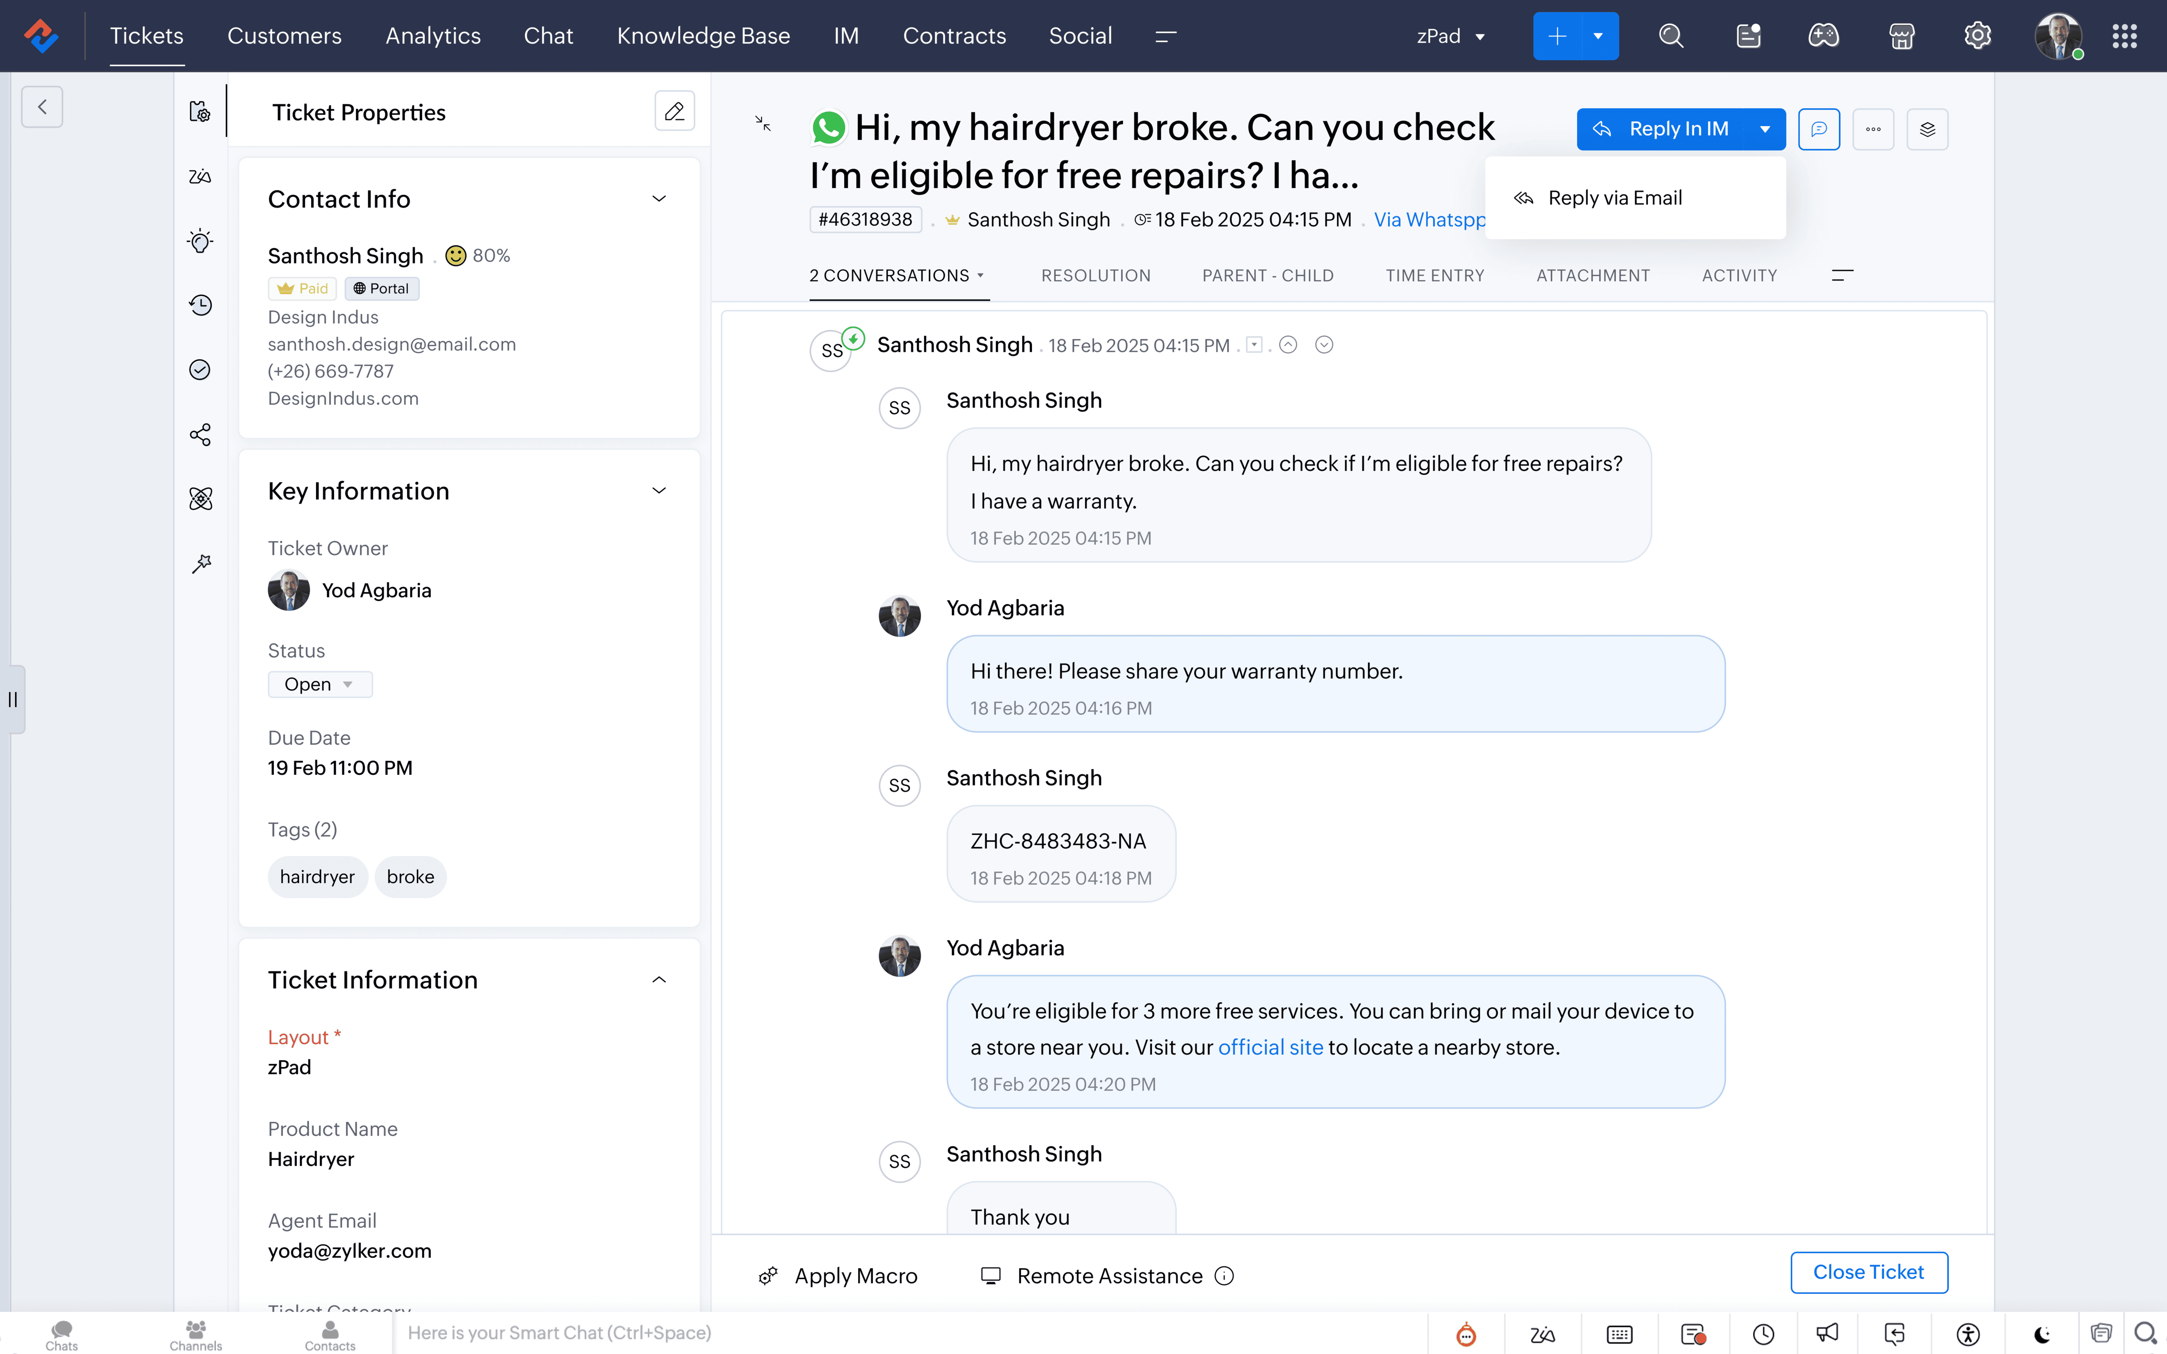
Task: Open the official site link
Action: coord(1270,1048)
